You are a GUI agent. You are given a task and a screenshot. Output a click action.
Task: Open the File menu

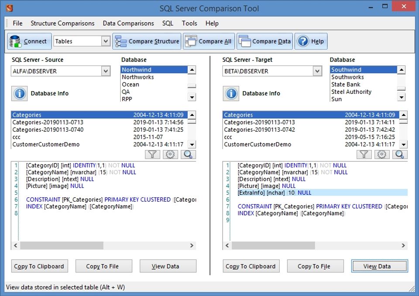17,23
